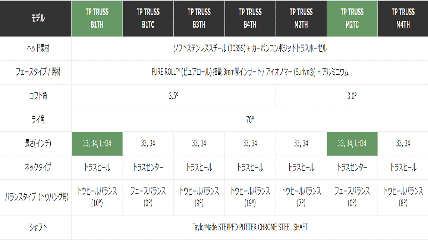This screenshot has width=428, height=240.
Task: Select the 70° lie angle cell
Action: click(250, 120)
